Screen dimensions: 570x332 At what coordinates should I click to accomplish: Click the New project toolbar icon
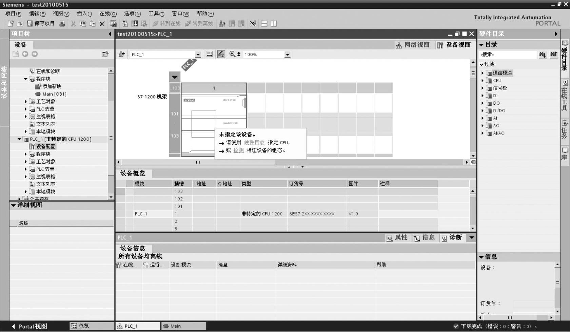pyautogui.click(x=11, y=23)
